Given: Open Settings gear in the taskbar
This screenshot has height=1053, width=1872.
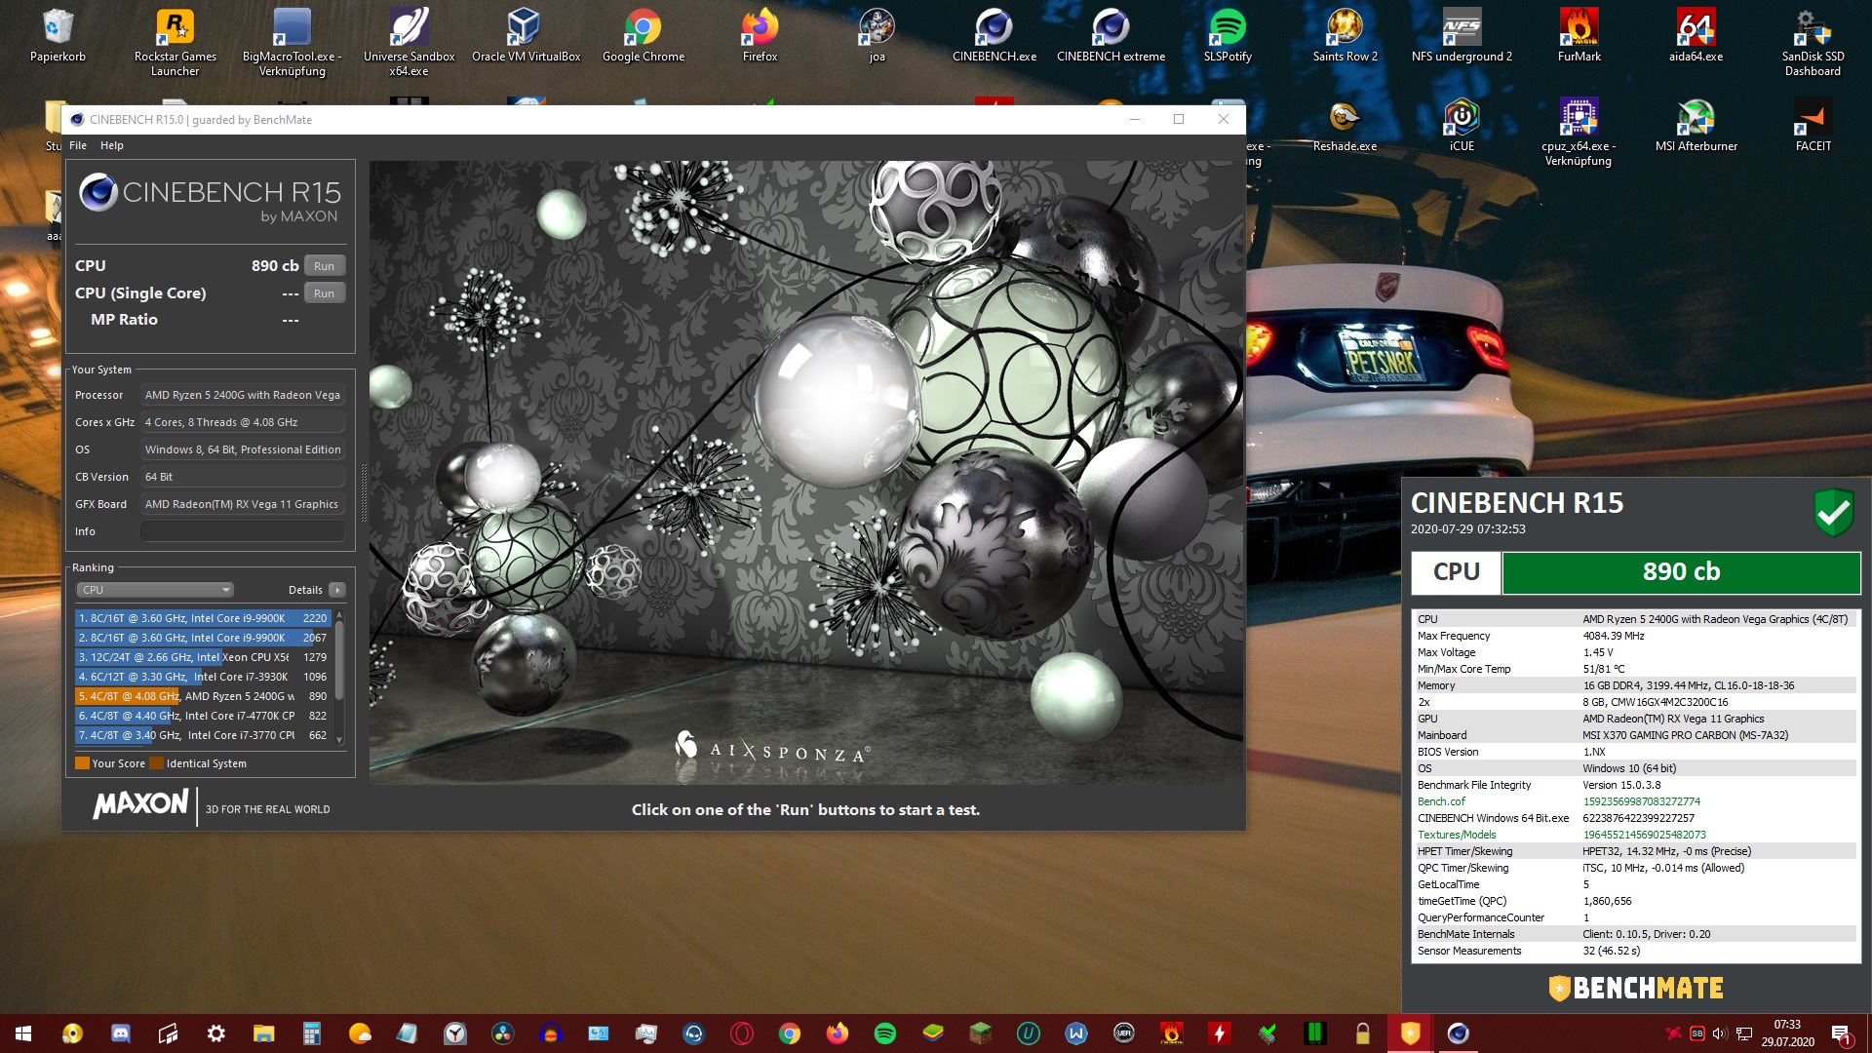Looking at the screenshot, I should 216,1033.
